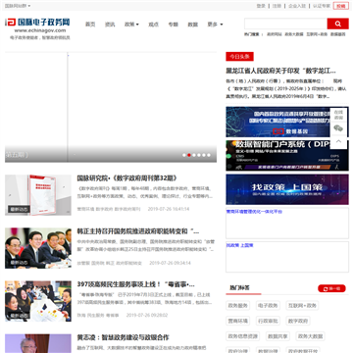Click the red 投稿 button
The image size is (353, 353).
[x=340, y=6]
